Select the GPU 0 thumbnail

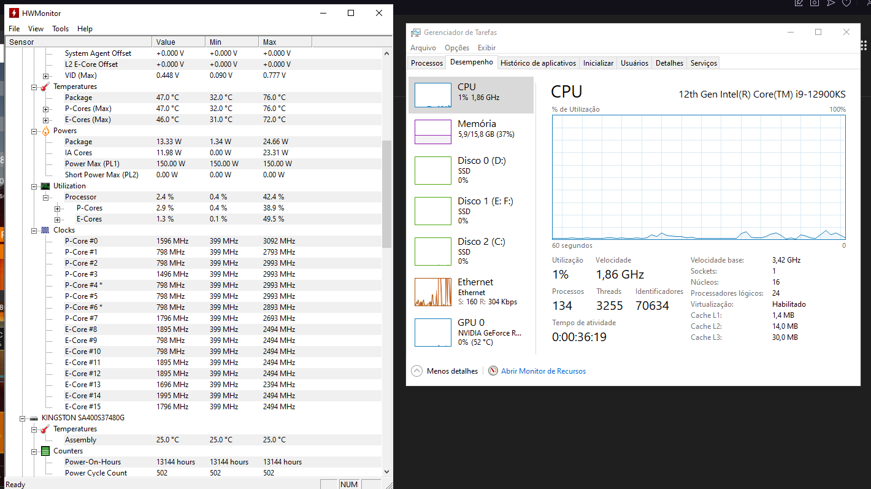pyautogui.click(x=433, y=333)
